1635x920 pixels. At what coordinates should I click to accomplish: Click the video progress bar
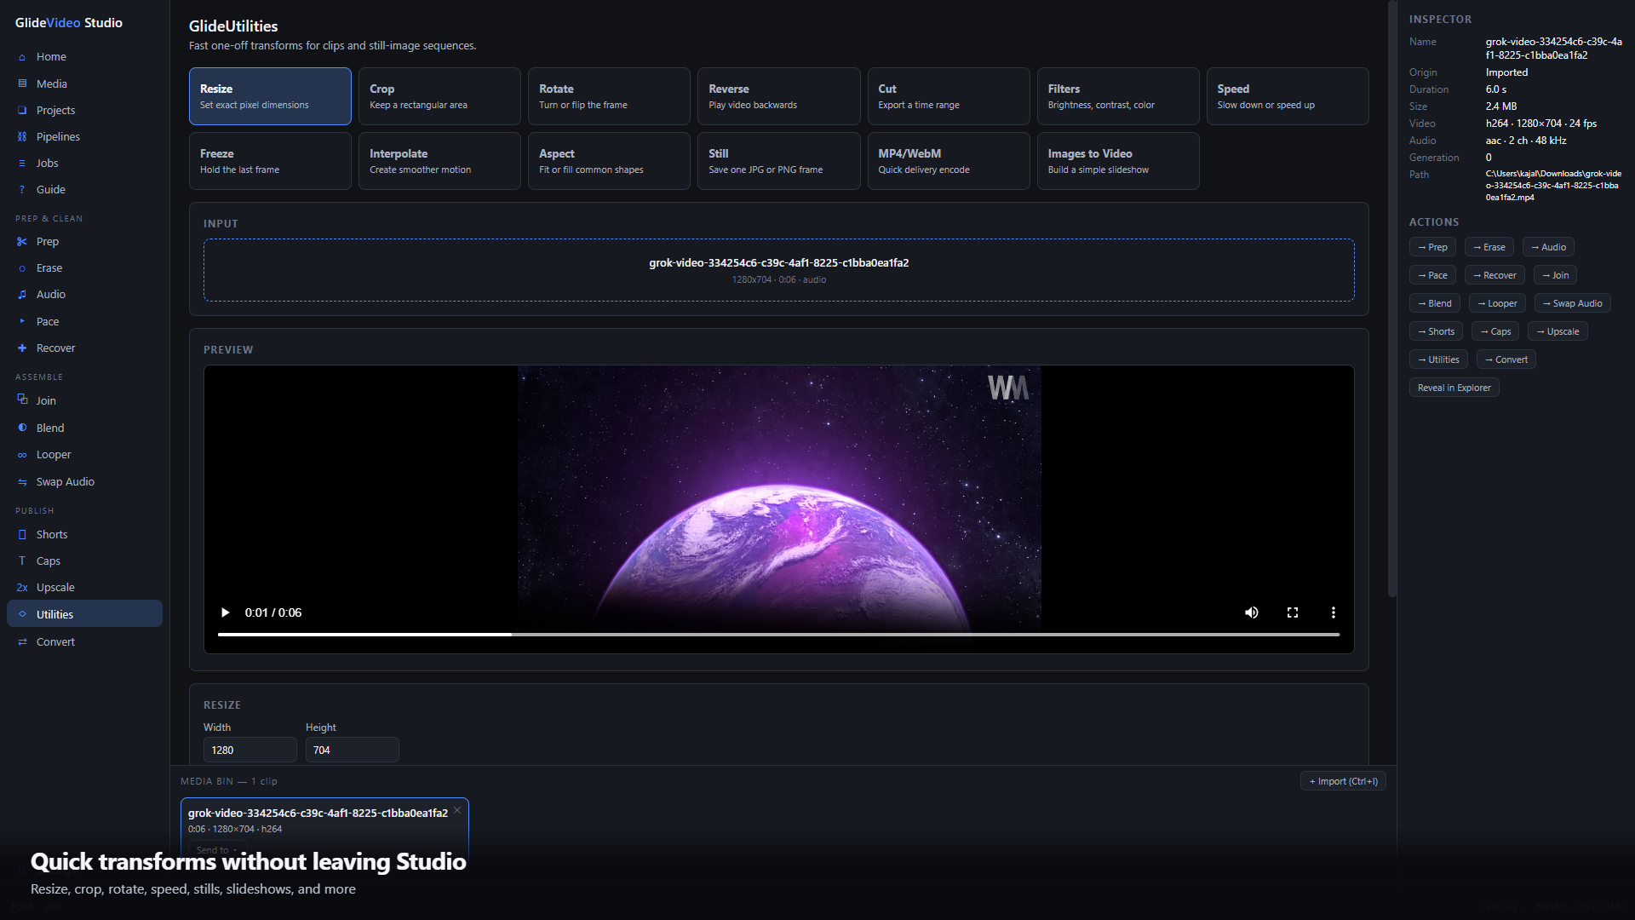tap(778, 635)
